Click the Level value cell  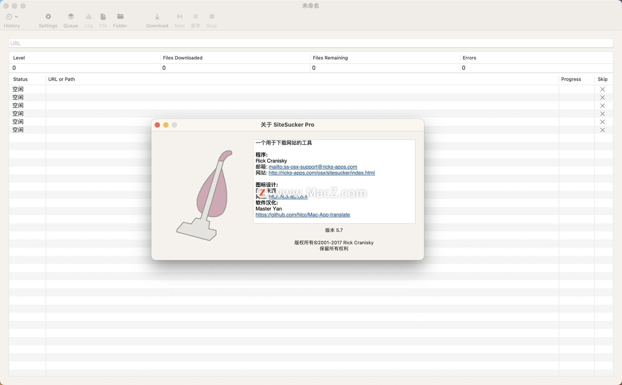[85, 68]
